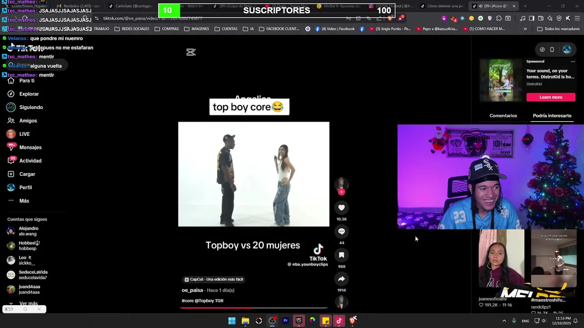584x328 pixels.
Task: Expand the Más menu
Action: tap(19, 201)
